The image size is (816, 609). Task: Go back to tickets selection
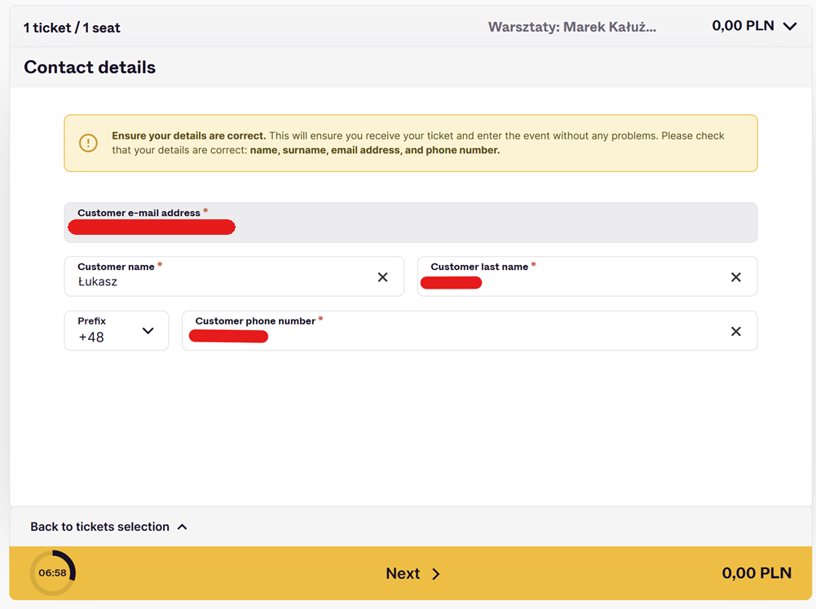pyautogui.click(x=108, y=527)
